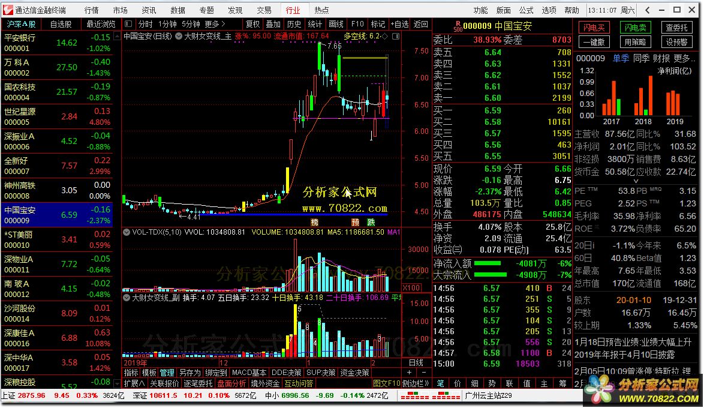Select 价 tab in bottom detail tabs
The image size is (704, 408).
(458, 383)
